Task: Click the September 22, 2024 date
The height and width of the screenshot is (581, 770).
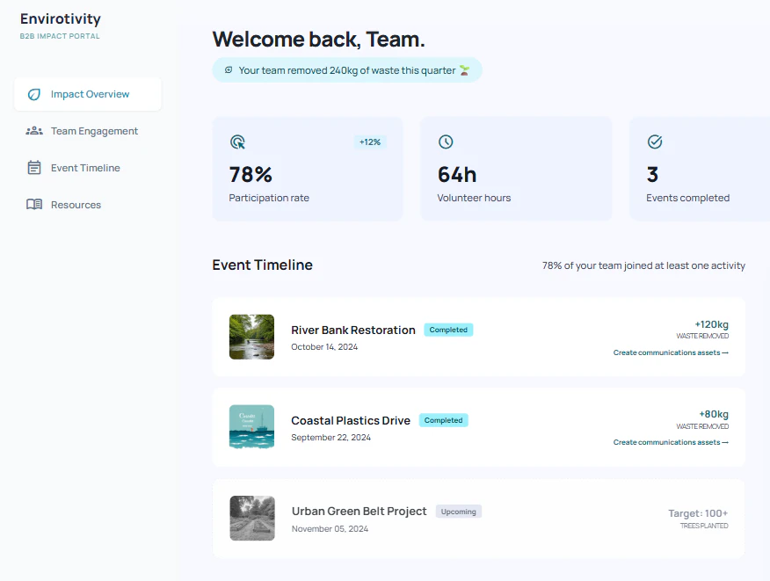Action: [x=331, y=437]
